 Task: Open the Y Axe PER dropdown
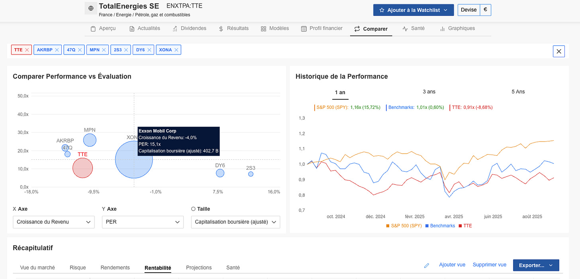coord(143,222)
